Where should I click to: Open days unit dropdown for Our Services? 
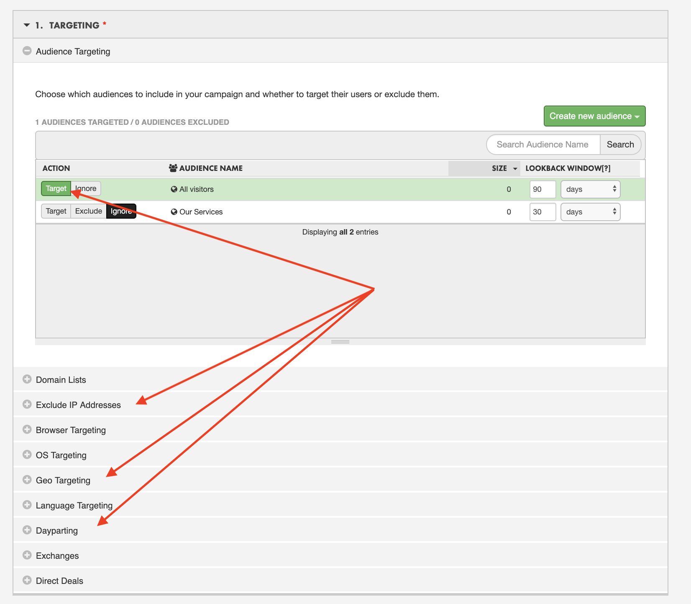[x=590, y=212]
